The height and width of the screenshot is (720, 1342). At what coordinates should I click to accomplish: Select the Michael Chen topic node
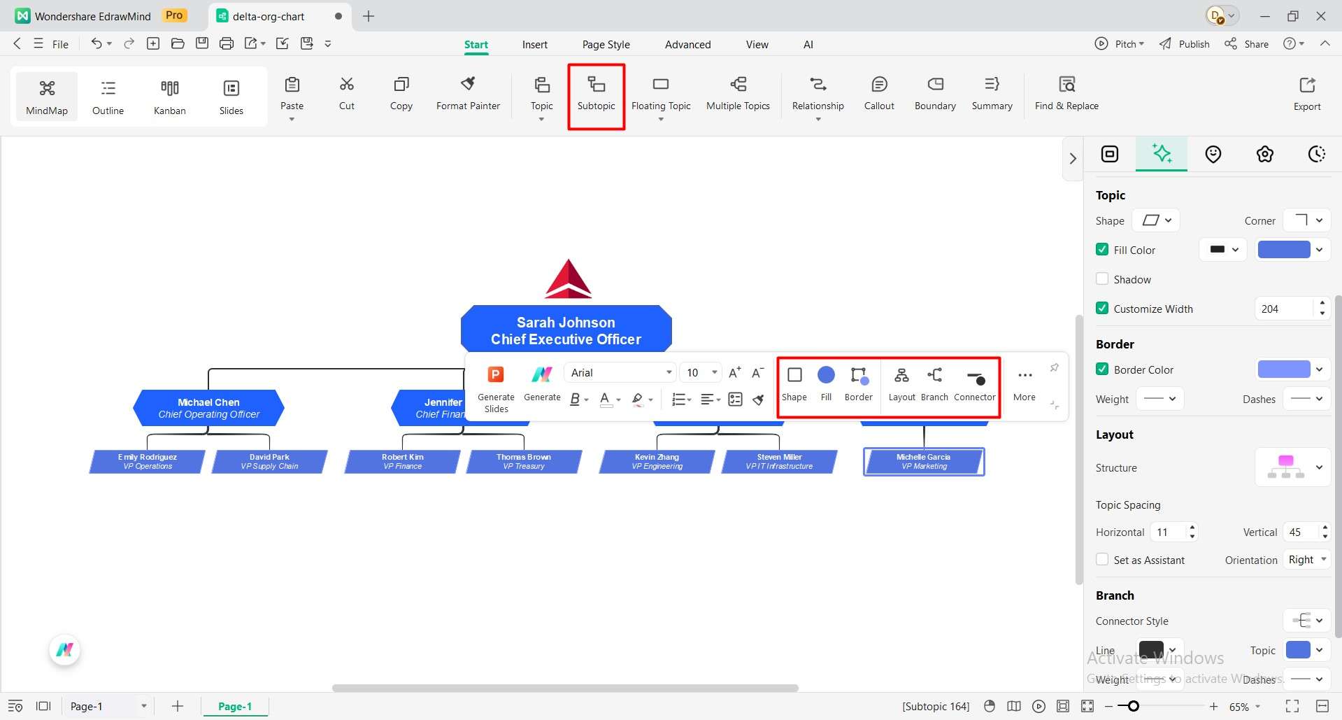(208, 408)
